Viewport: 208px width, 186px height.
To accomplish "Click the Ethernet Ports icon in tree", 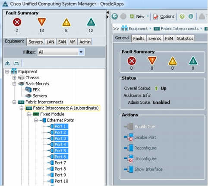I will point(43,120).
